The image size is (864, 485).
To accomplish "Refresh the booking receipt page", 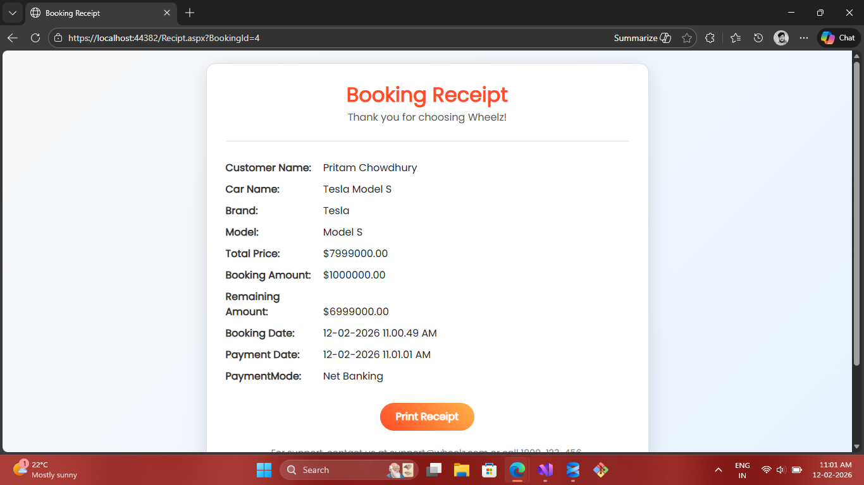I will click(35, 38).
